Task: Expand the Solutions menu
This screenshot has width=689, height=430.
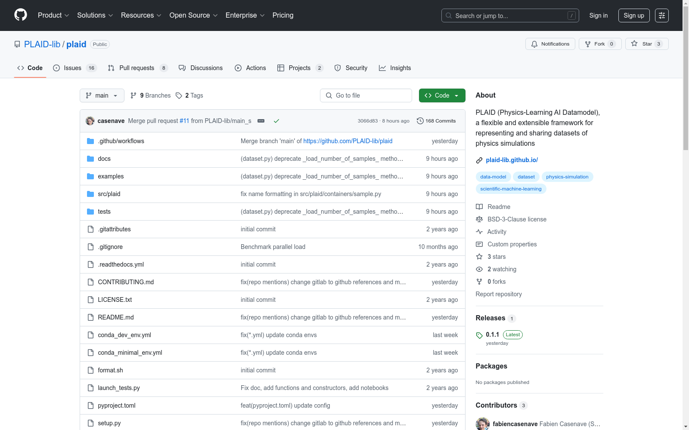Action: click(95, 15)
